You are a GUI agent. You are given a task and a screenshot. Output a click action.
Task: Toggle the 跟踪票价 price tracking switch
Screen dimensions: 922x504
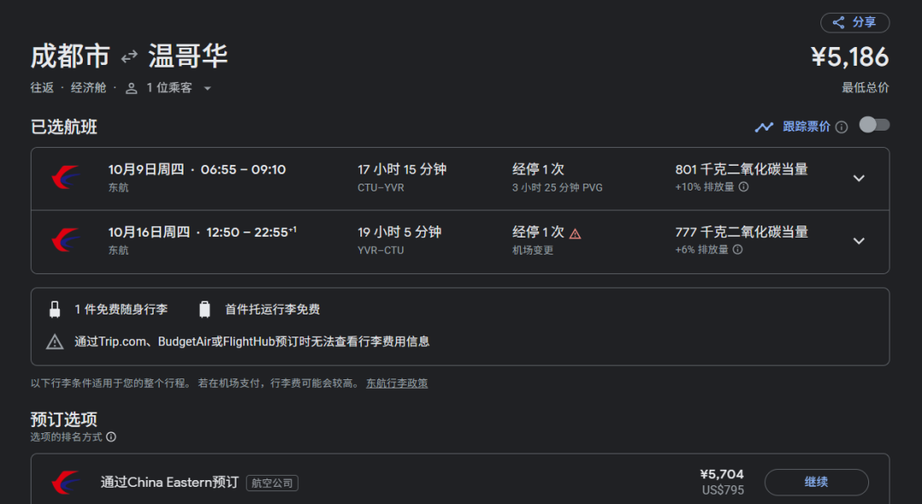coord(874,126)
